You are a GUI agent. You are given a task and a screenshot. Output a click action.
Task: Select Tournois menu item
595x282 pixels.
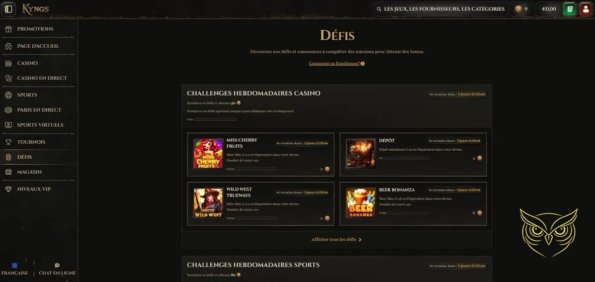point(31,142)
